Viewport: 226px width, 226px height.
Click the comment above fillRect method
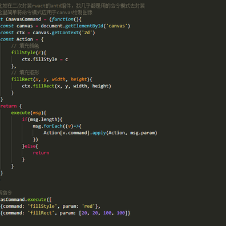[x=25, y=72]
